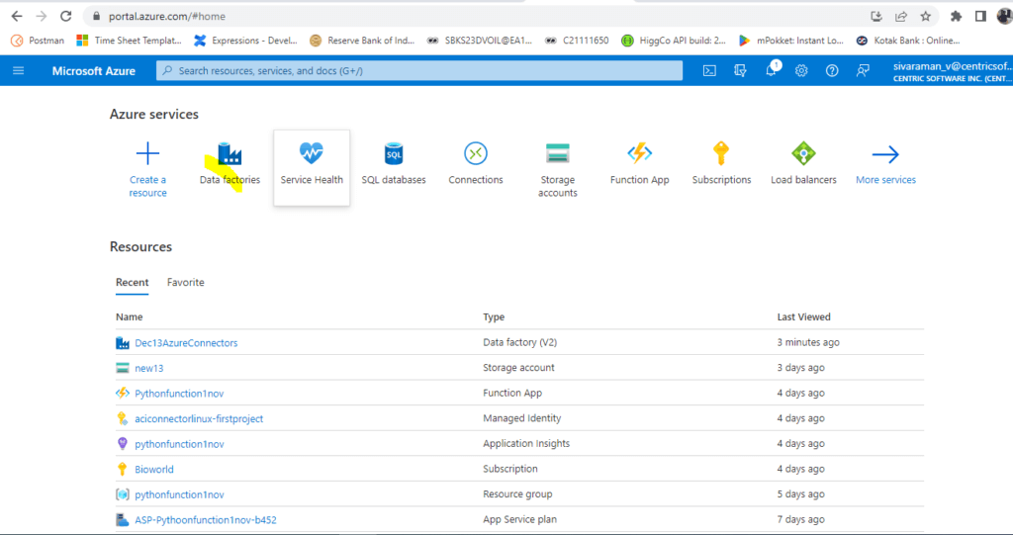Open the Feedback icon in header
Viewport: 1013px width, 535px height.
click(863, 70)
